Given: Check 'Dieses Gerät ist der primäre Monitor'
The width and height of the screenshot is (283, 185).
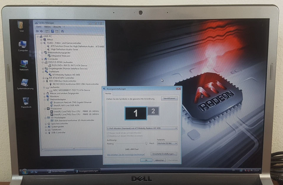Looking at the screenshot, I should pos(108,133).
